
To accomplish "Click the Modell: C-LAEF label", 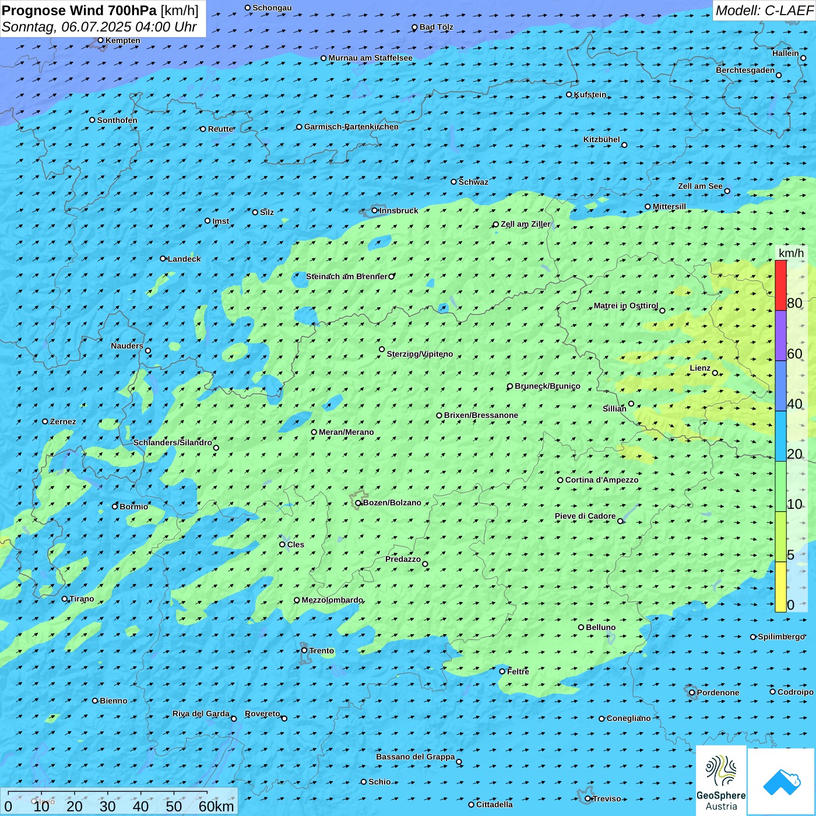I will (764, 10).
